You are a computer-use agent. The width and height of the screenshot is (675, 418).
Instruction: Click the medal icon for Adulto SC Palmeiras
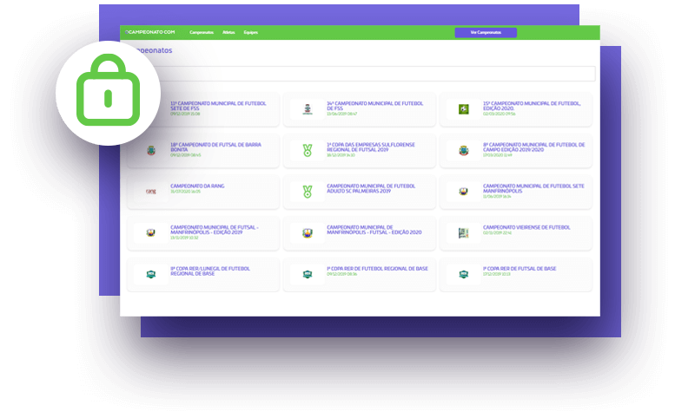tap(307, 192)
